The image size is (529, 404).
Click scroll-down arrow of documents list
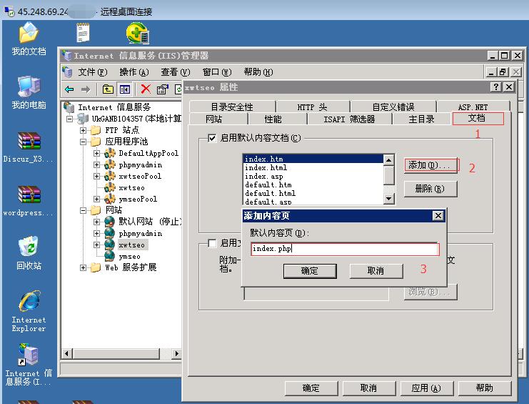[x=389, y=198]
